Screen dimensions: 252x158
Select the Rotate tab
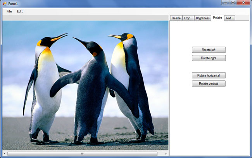217,18
